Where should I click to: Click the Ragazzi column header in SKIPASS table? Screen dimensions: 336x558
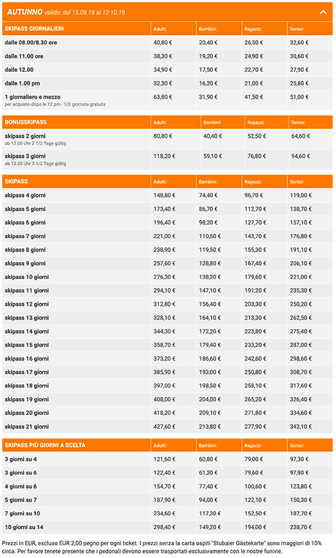[x=253, y=182]
